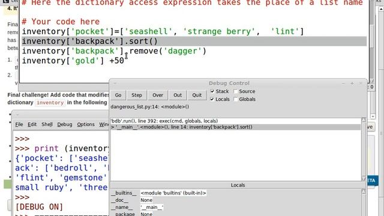Uncheck the Stack checkbox
The image size is (384, 216).
(x=212, y=91)
